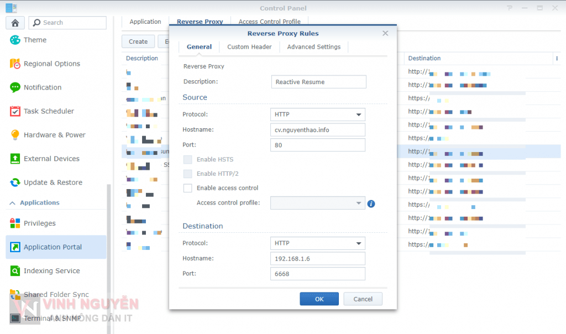This screenshot has height=334, width=566.
Task: Open the Source Protocol dropdown
Action: (x=318, y=114)
